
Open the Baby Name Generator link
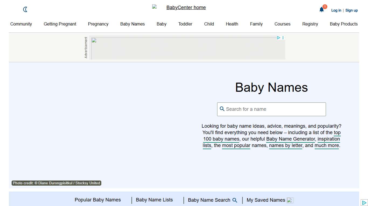[290, 139]
